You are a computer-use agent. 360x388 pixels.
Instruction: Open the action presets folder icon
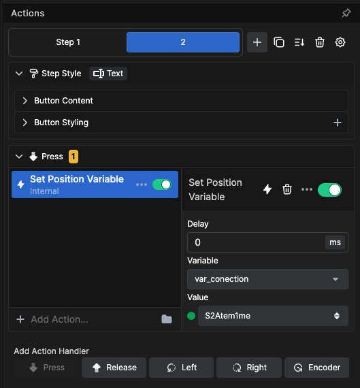(167, 319)
